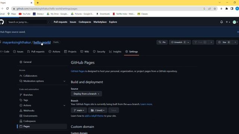Open the user avatar menu
239x134 pixels.
click(x=235, y=22)
